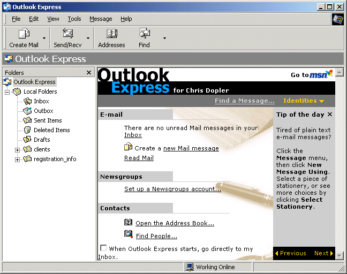347x274 pixels.
Task: Click the Send/Recv toolbar icon
Action: (67, 34)
